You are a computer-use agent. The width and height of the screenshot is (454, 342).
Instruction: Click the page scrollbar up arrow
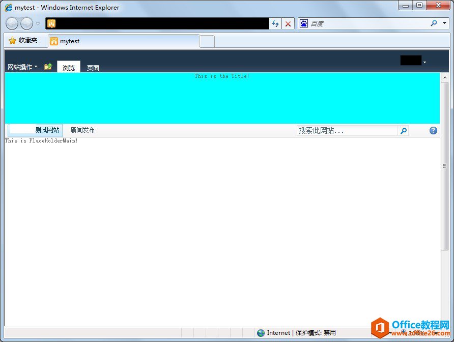click(x=445, y=77)
